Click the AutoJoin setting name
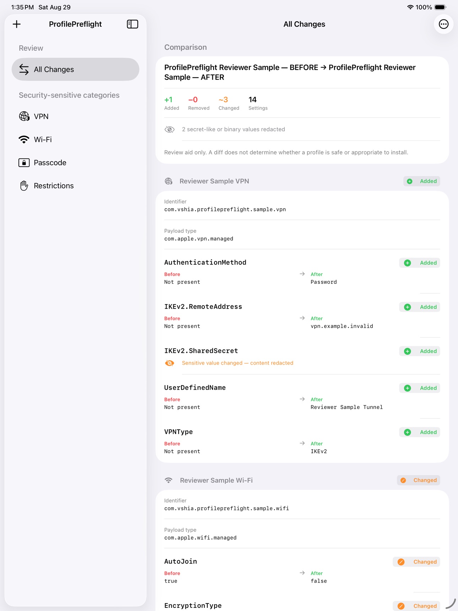This screenshot has width=458, height=611. coord(181,562)
